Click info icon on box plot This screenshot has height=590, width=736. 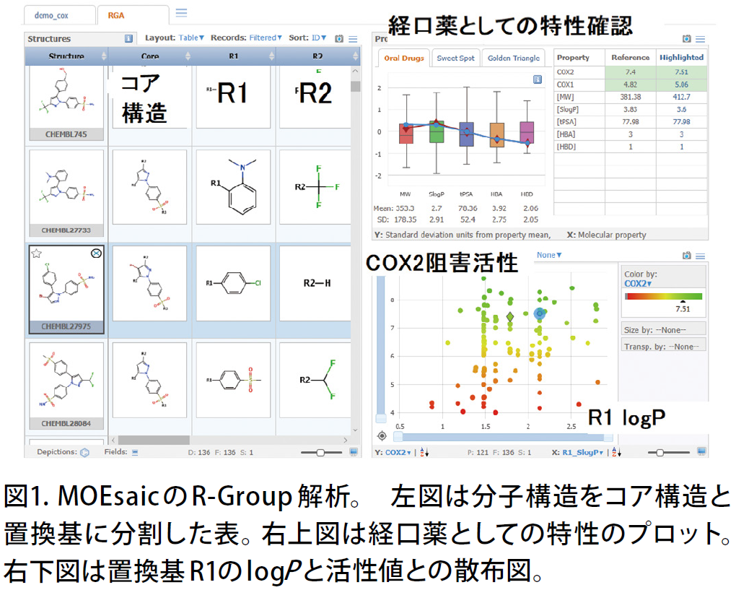(x=538, y=79)
